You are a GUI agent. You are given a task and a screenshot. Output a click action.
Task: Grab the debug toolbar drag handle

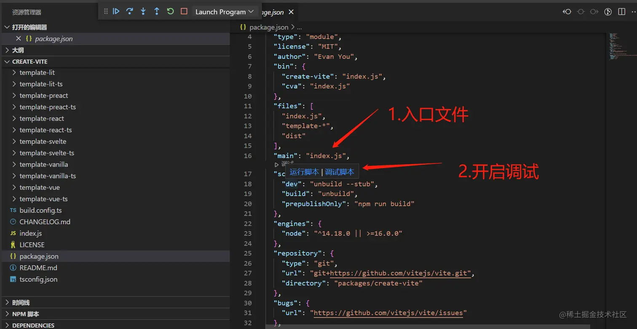(x=106, y=11)
